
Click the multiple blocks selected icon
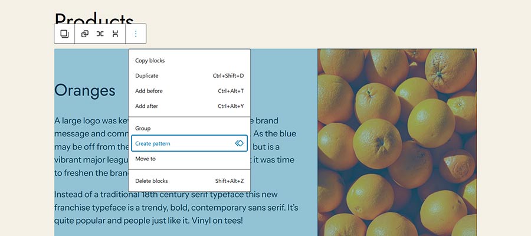[64, 34]
